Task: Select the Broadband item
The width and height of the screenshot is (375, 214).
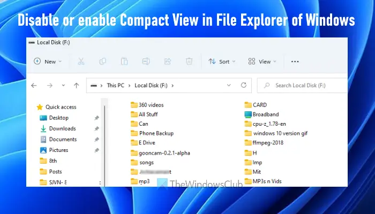Action: click(x=261, y=114)
